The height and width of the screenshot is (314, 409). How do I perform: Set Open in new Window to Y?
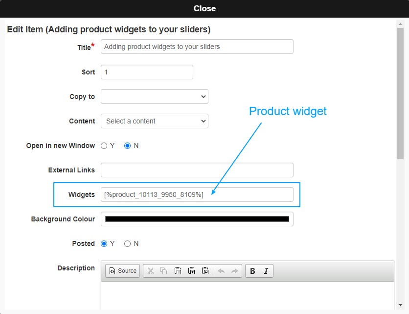tap(104, 146)
